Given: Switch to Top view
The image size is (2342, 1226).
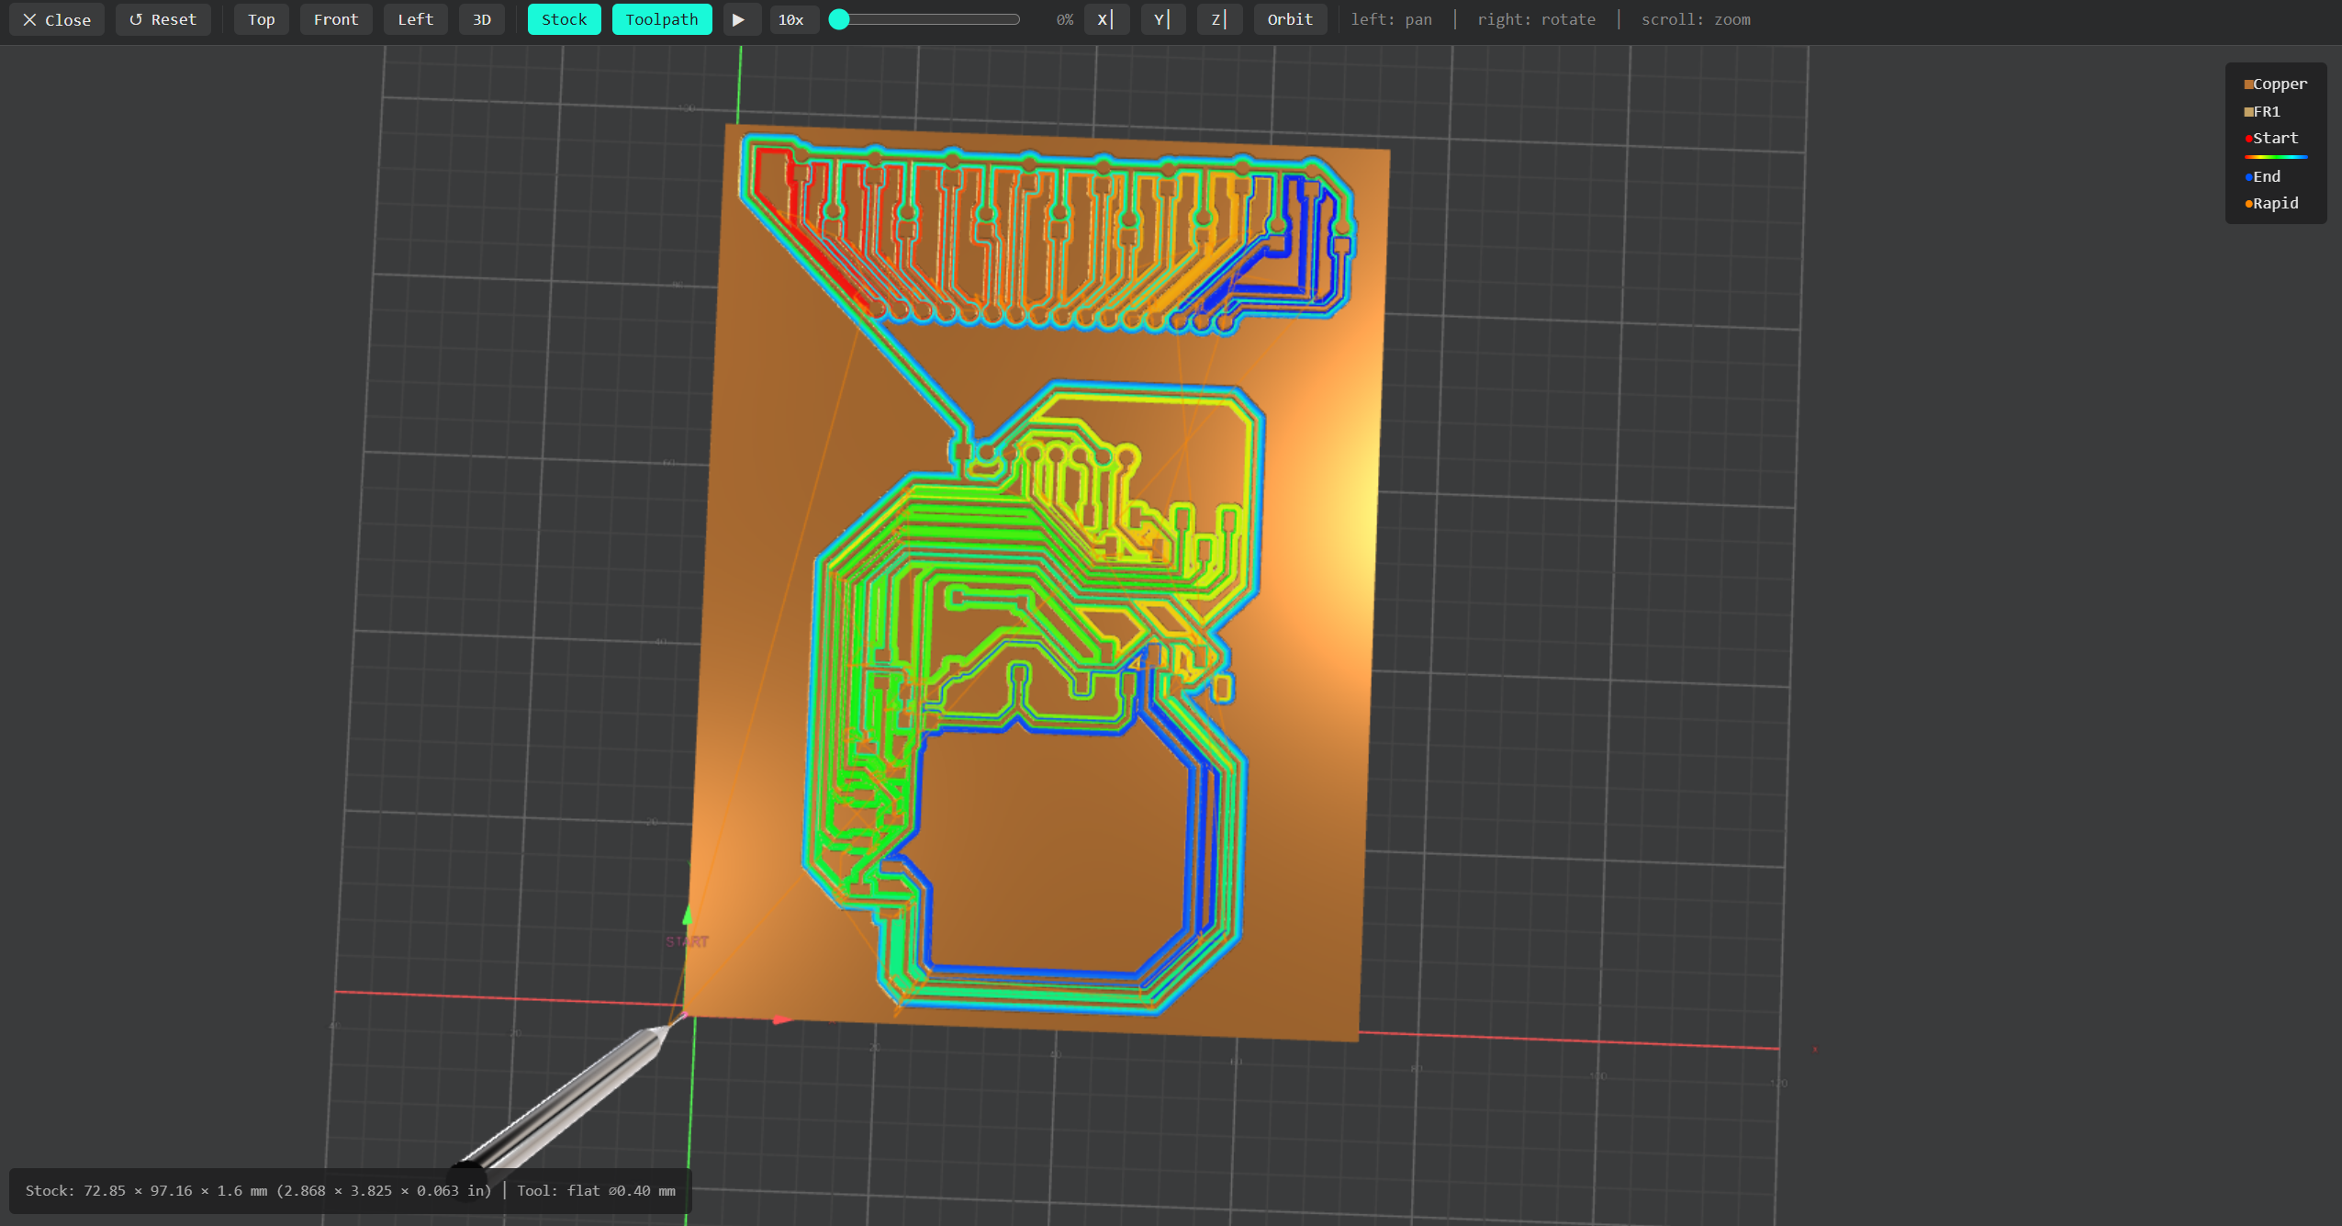Looking at the screenshot, I should coord(262,19).
